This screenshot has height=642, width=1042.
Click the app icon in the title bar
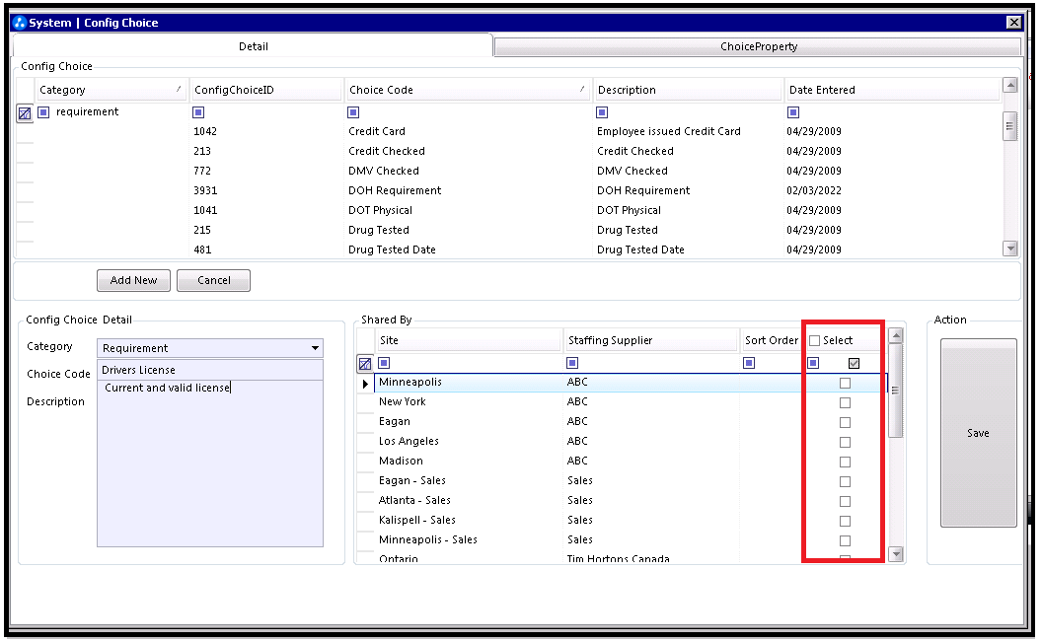click(x=20, y=23)
